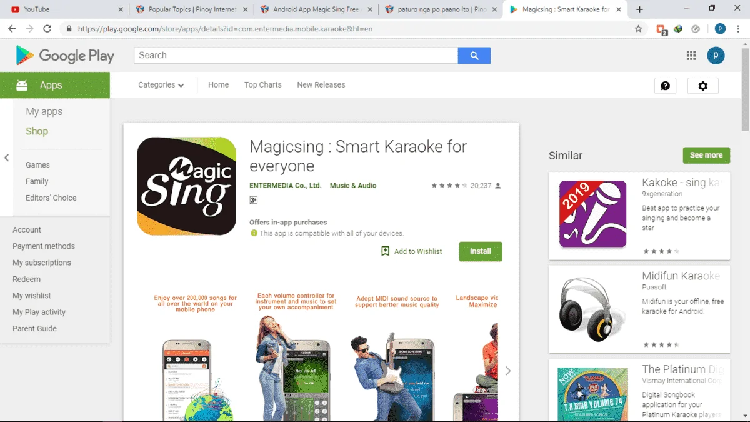The image size is (750, 422).
Task: Open My wishlist
Action: (32, 296)
